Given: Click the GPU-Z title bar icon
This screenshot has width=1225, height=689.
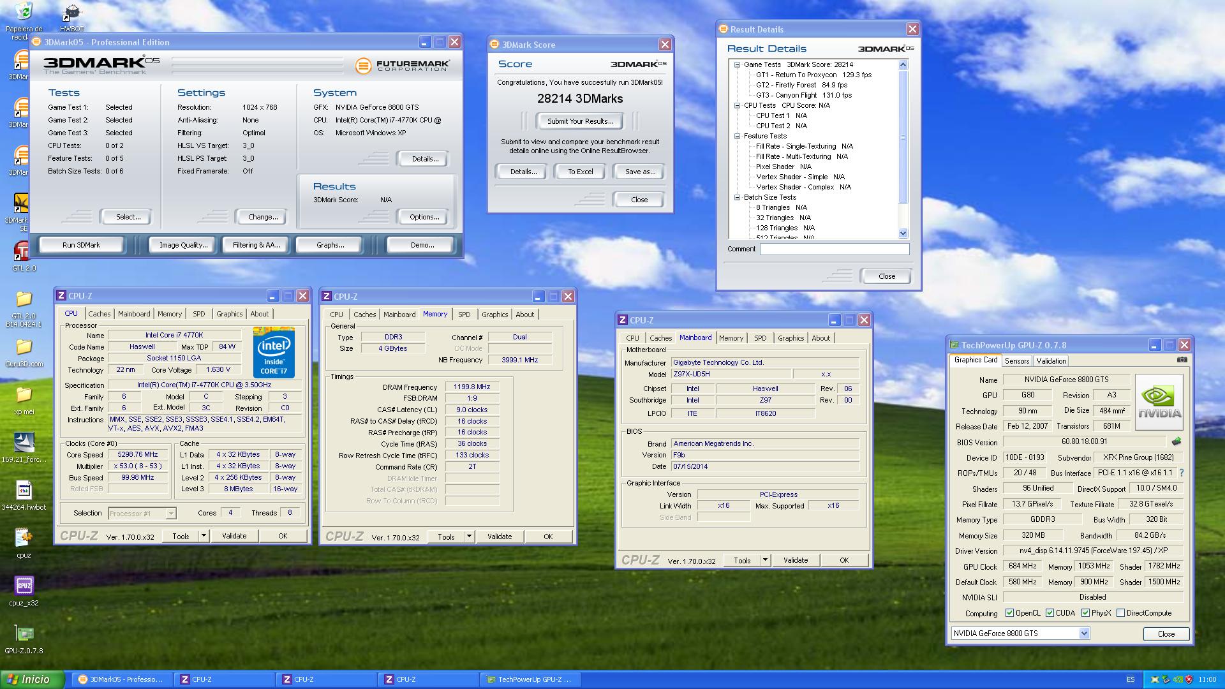Looking at the screenshot, I should (x=954, y=345).
